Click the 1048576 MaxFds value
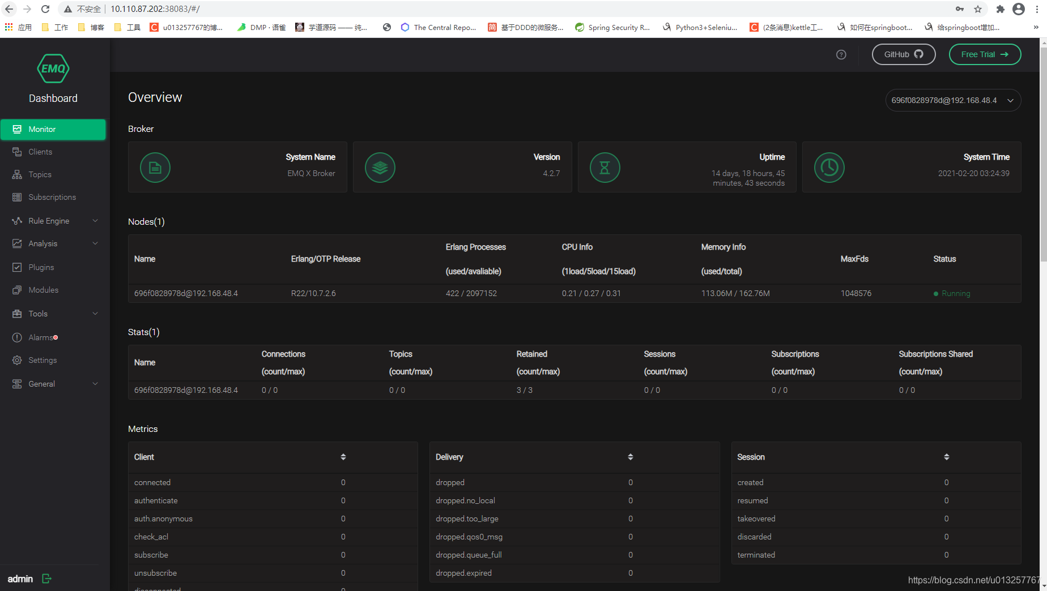 [x=856, y=293]
